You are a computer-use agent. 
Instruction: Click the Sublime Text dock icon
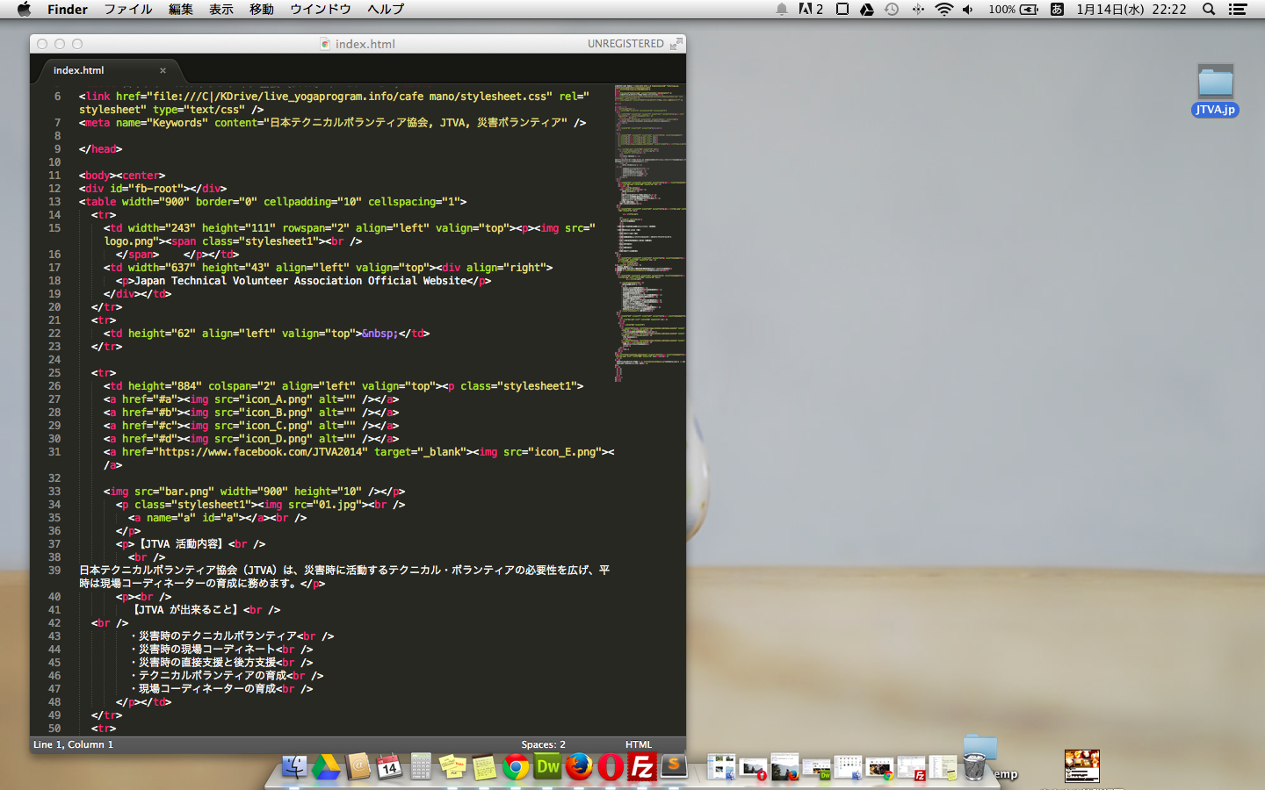pyautogui.click(x=674, y=766)
